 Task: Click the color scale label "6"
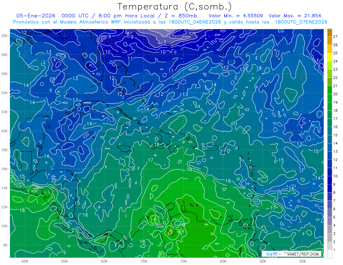click(334, 209)
